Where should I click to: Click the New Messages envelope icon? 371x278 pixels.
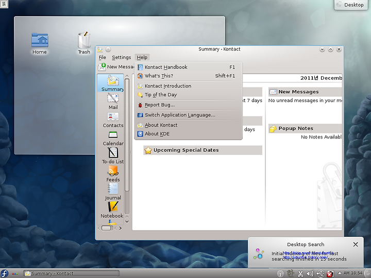(x=273, y=92)
